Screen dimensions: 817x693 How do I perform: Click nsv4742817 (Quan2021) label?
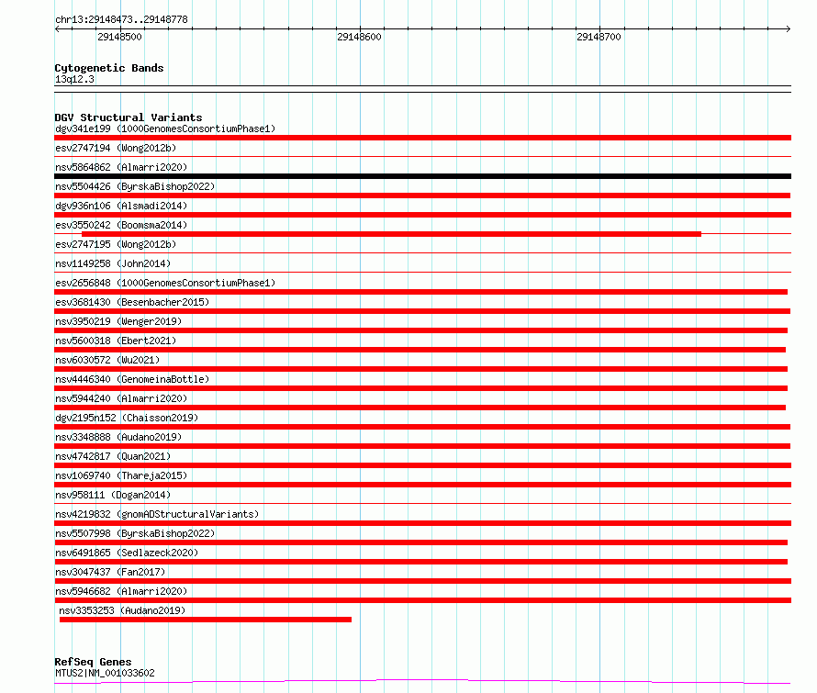pyautogui.click(x=113, y=456)
